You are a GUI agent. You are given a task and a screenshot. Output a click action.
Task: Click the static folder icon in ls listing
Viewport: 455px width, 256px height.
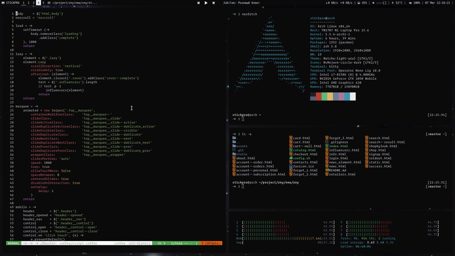coord(234,154)
